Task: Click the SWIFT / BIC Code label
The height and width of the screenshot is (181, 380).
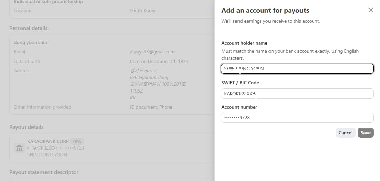Action: tap(240, 83)
